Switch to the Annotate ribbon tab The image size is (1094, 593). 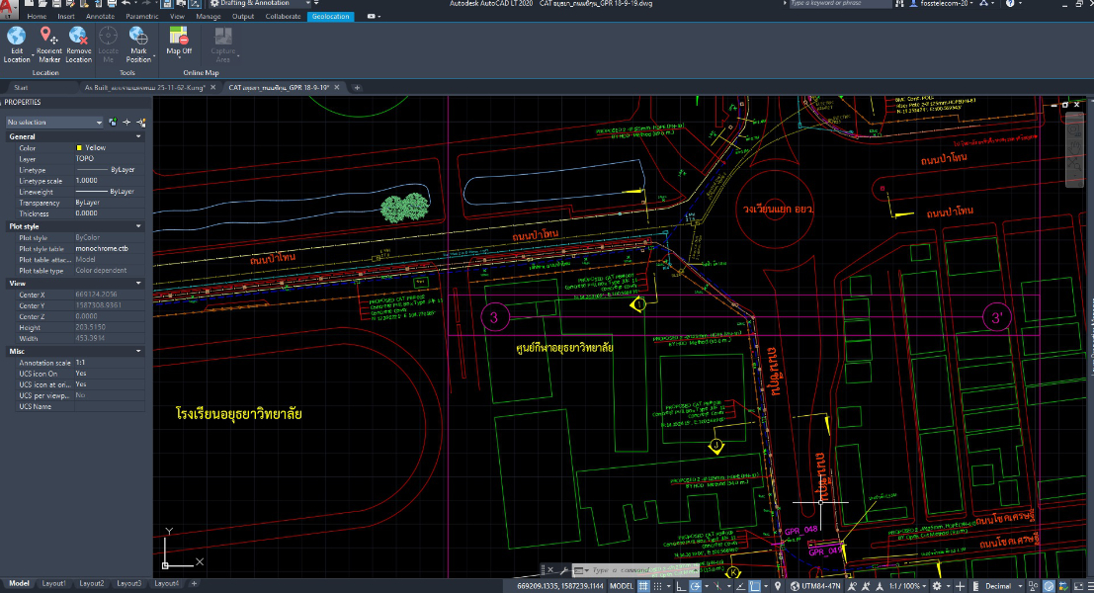100,16
